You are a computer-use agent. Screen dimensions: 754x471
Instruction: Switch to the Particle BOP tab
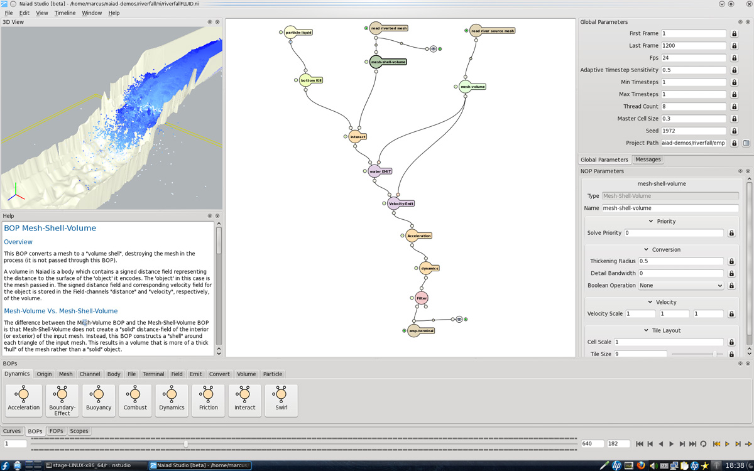(x=273, y=374)
